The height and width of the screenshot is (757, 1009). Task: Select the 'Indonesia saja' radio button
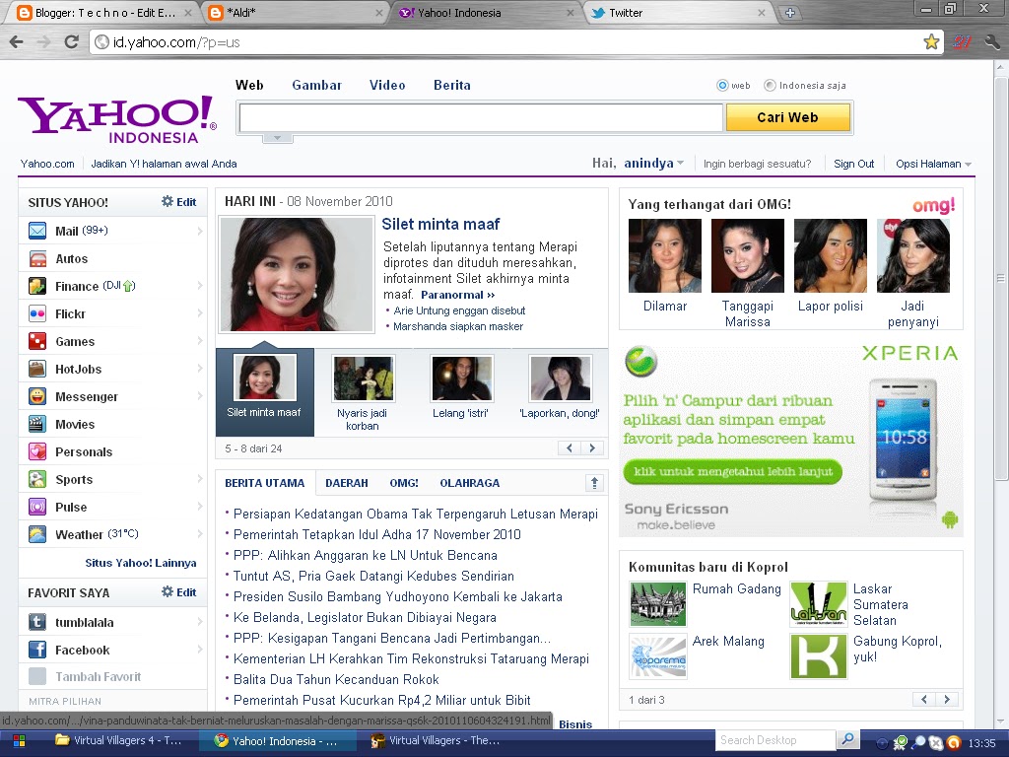770,85
